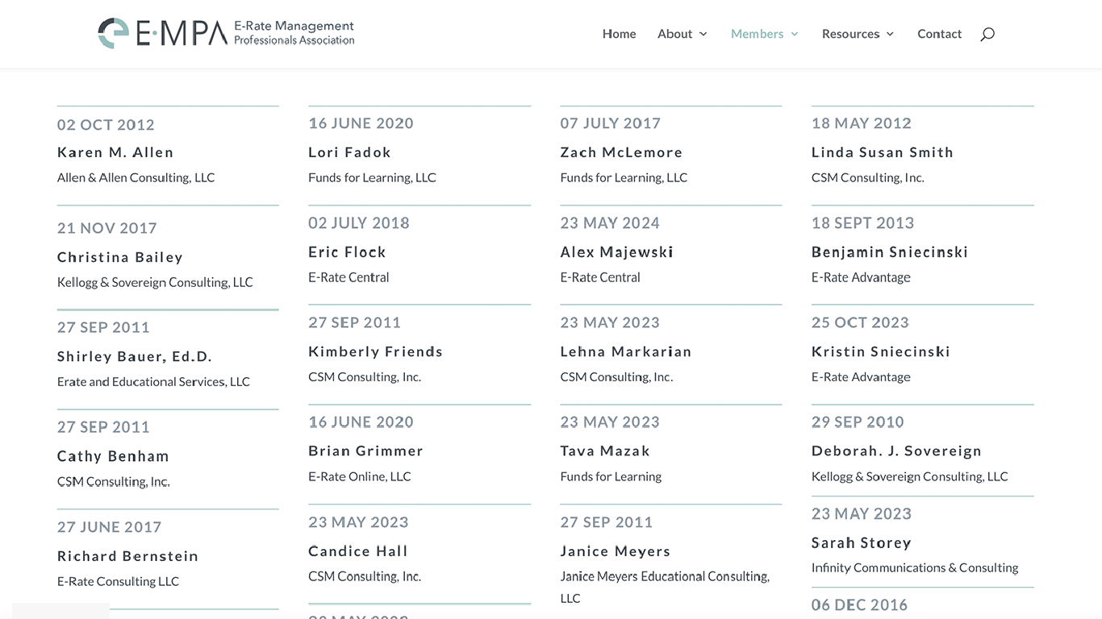
Task: Click Infinity Communications & Consulting text
Action: 915,567
